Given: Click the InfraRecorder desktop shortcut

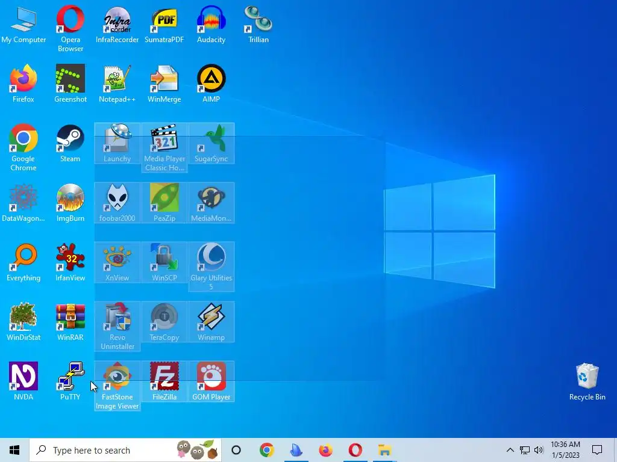Looking at the screenshot, I should click(117, 24).
